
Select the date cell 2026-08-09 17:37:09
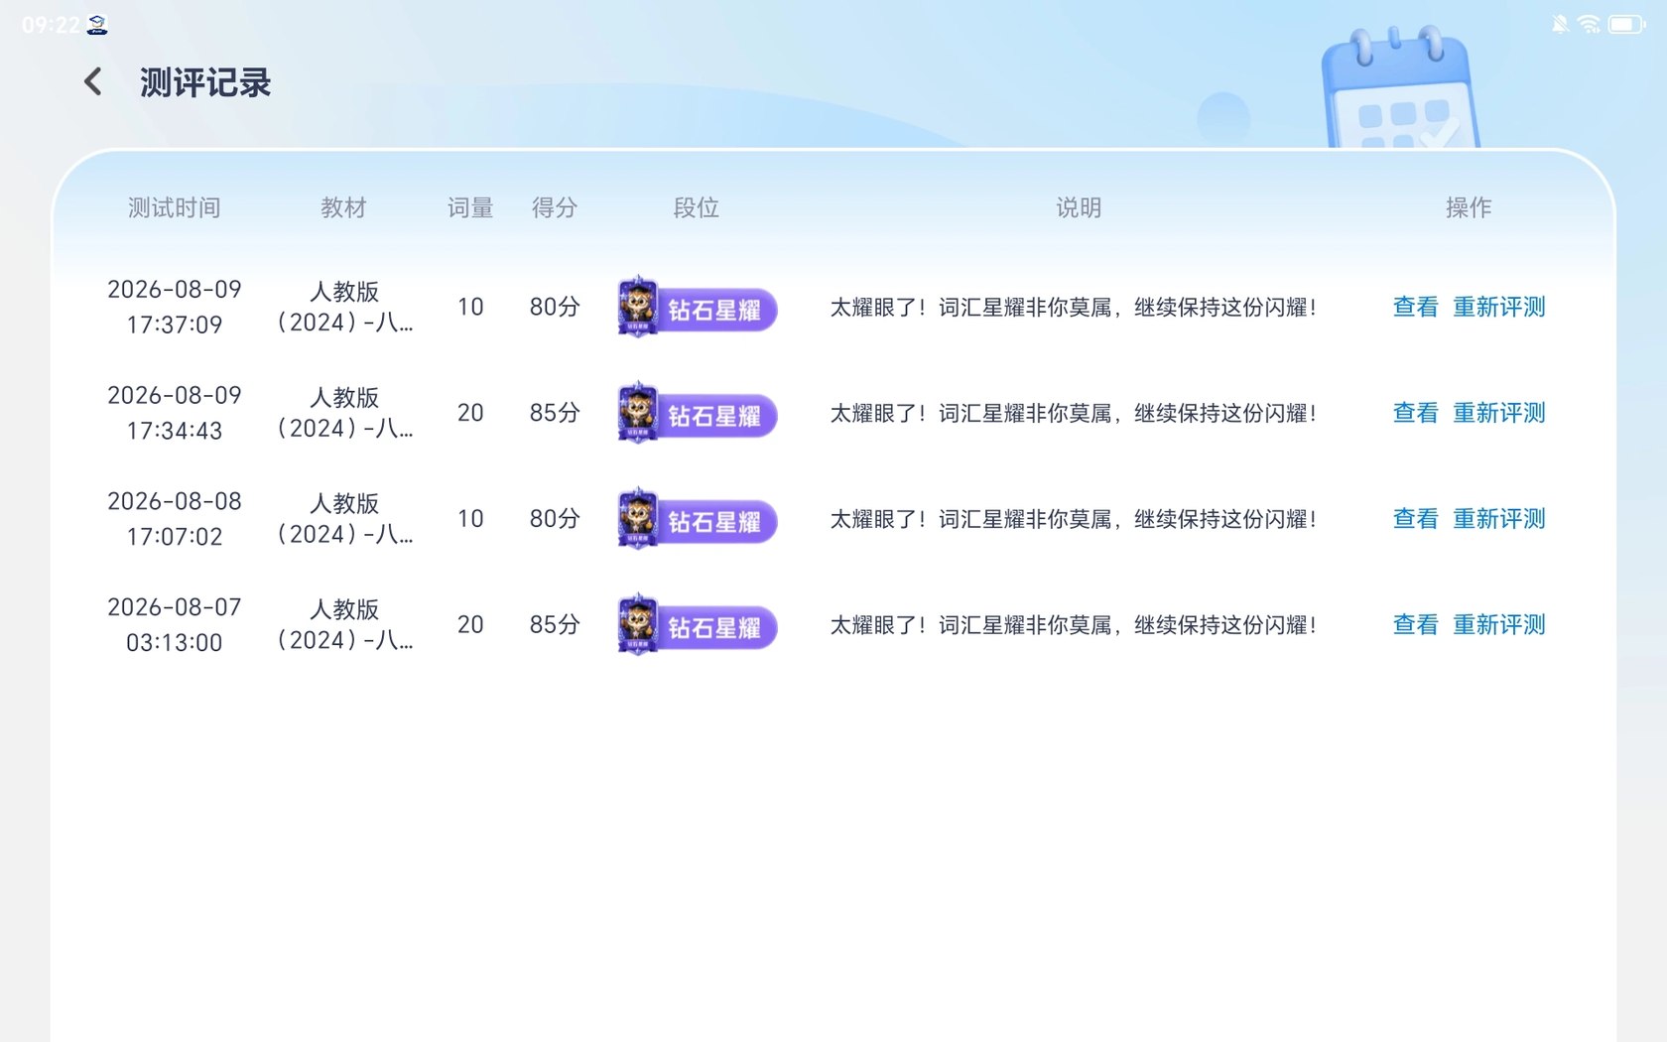click(x=175, y=307)
